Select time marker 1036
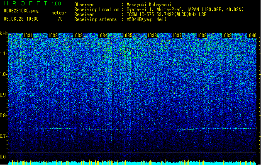261x165 pixels. coord(152,35)
